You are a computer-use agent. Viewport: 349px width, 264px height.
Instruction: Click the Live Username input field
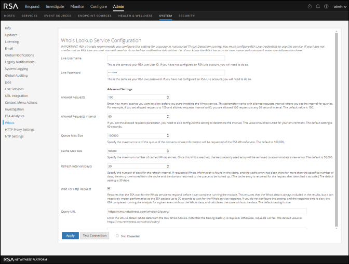[166, 58]
